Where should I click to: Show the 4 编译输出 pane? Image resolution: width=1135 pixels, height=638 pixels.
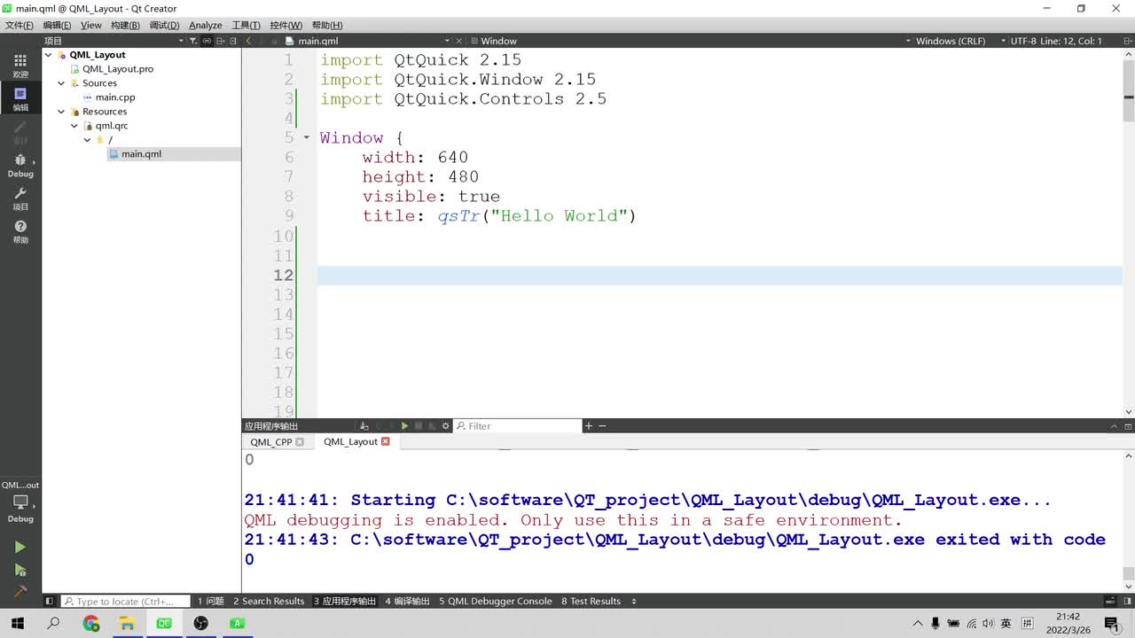407,601
